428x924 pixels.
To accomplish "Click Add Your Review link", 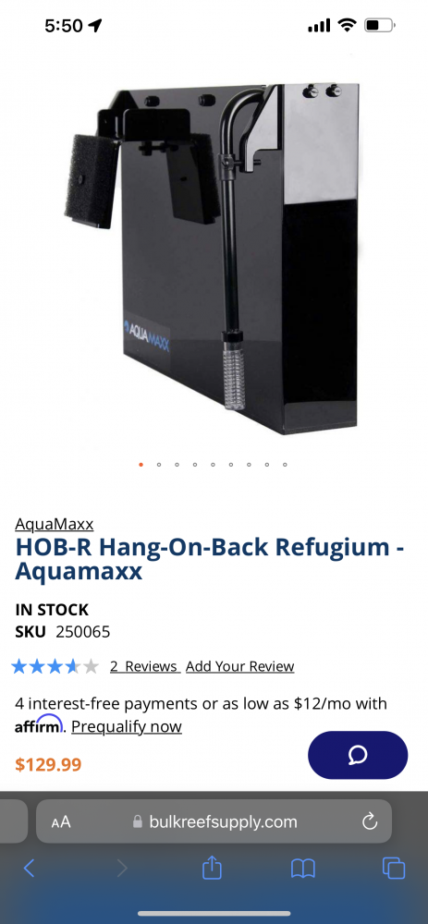I will pos(240,666).
